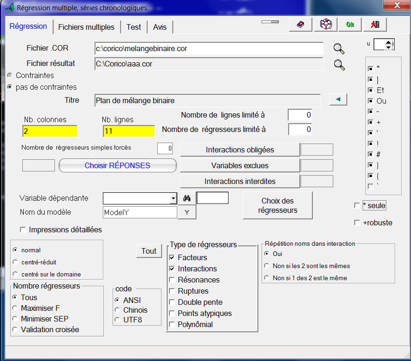Click the teal arrow beside Titre

(x=338, y=99)
